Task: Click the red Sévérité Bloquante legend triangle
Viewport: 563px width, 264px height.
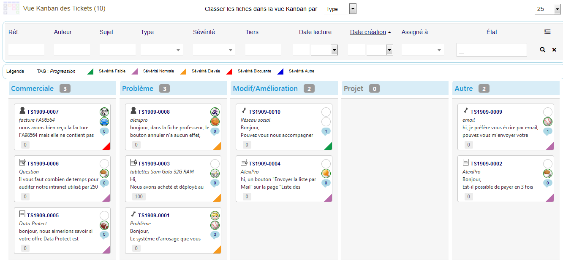Action: [x=229, y=71]
